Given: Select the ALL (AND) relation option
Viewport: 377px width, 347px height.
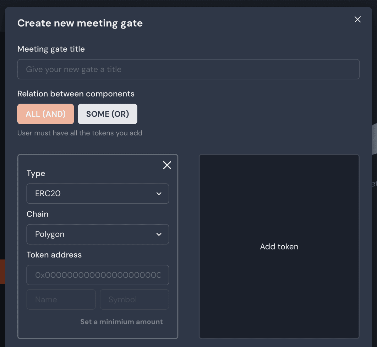Looking at the screenshot, I should click(46, 114).
